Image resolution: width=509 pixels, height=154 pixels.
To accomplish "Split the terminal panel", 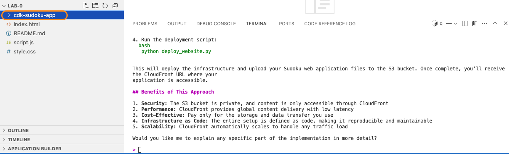I will click(465, 24).
